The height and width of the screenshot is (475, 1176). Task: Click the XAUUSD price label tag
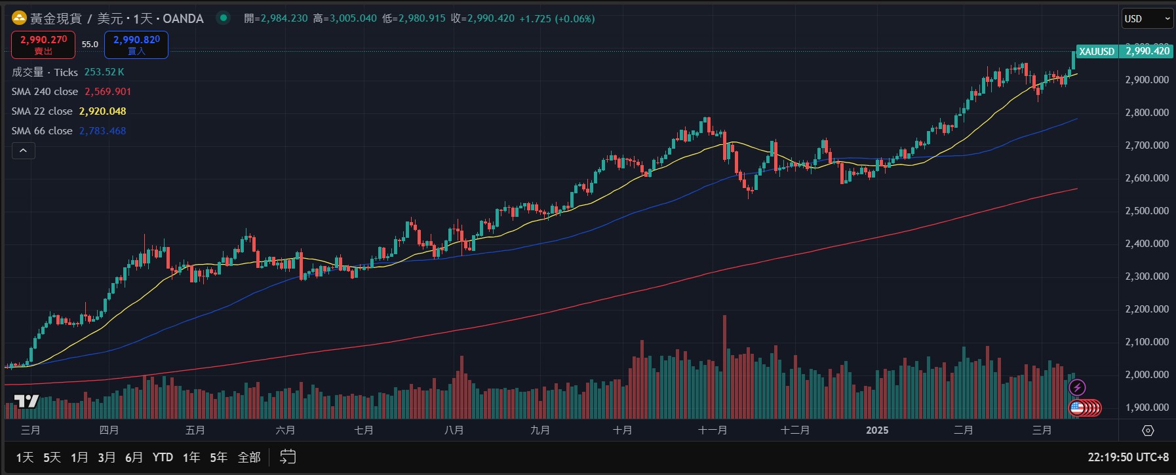1096,51
